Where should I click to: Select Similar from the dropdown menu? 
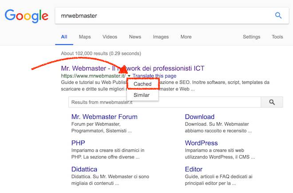[x=142, y=95]
